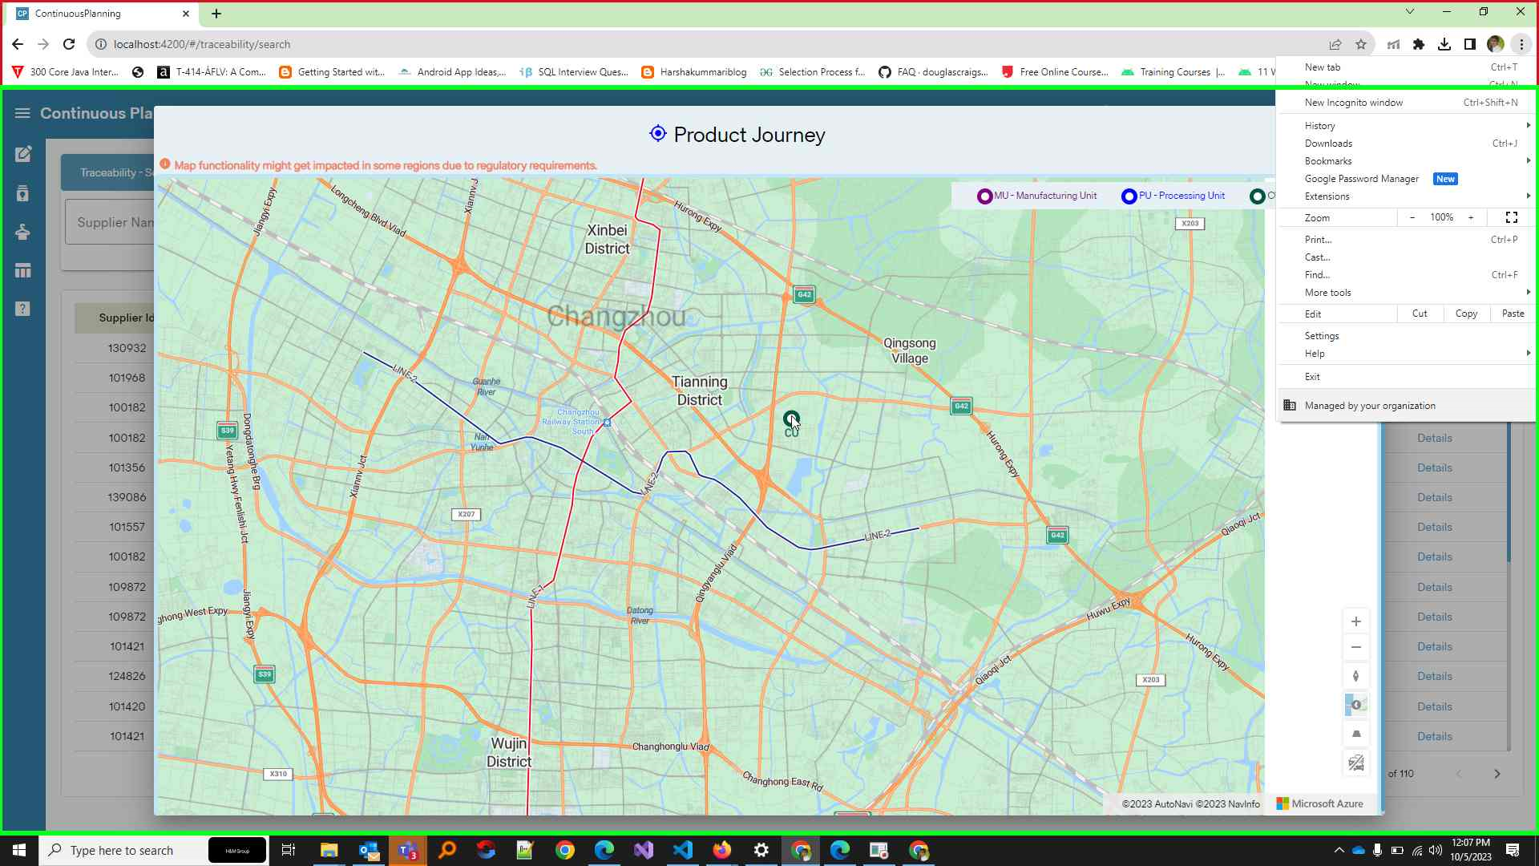This screenshot has width=1539, height=866.
Task: Click the Supplier Name input field
Action: [x=110, y=222]
